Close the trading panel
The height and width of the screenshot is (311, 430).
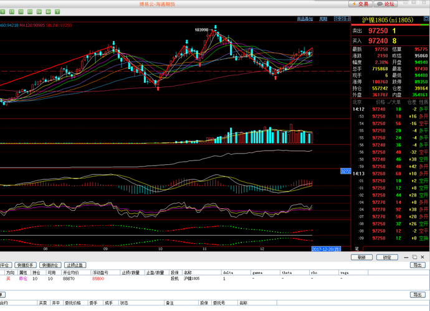tap(423, 257)
